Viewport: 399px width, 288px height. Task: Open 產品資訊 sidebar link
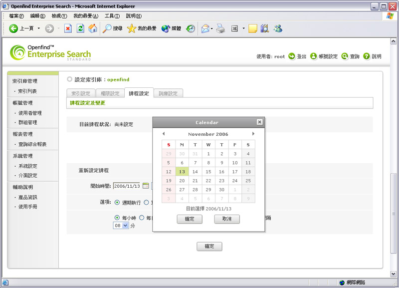click(x=28, y=197)
